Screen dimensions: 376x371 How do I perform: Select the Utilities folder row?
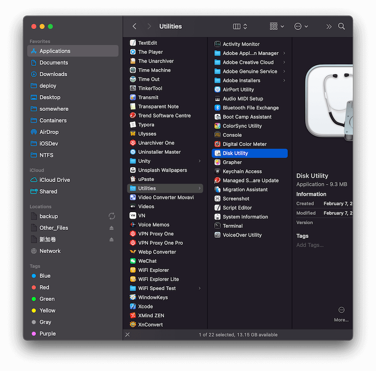[x=165, y=189]
